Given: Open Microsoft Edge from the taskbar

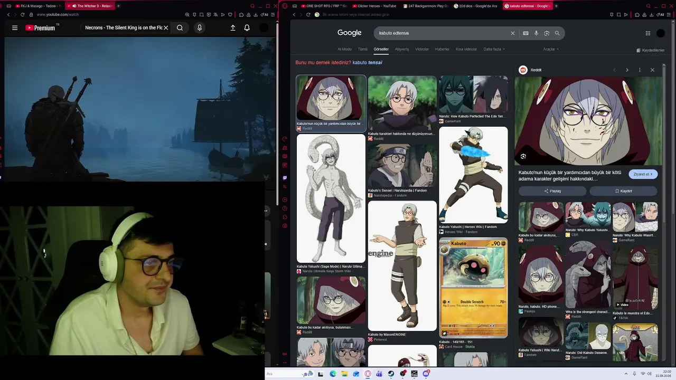Looking at the screenshot, I should click(x=333, y=374).
